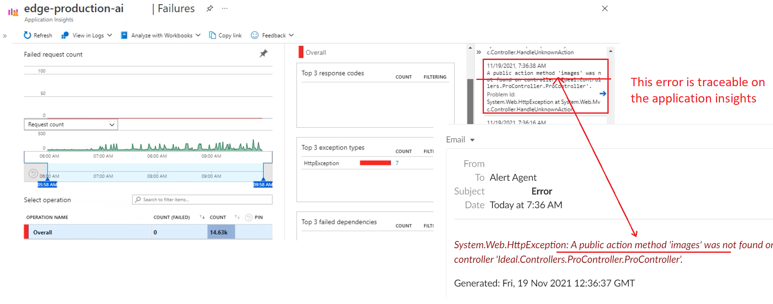773x304 pixels.
Task: Click the FILTERING header of response codes
Action: pos(435,77)
